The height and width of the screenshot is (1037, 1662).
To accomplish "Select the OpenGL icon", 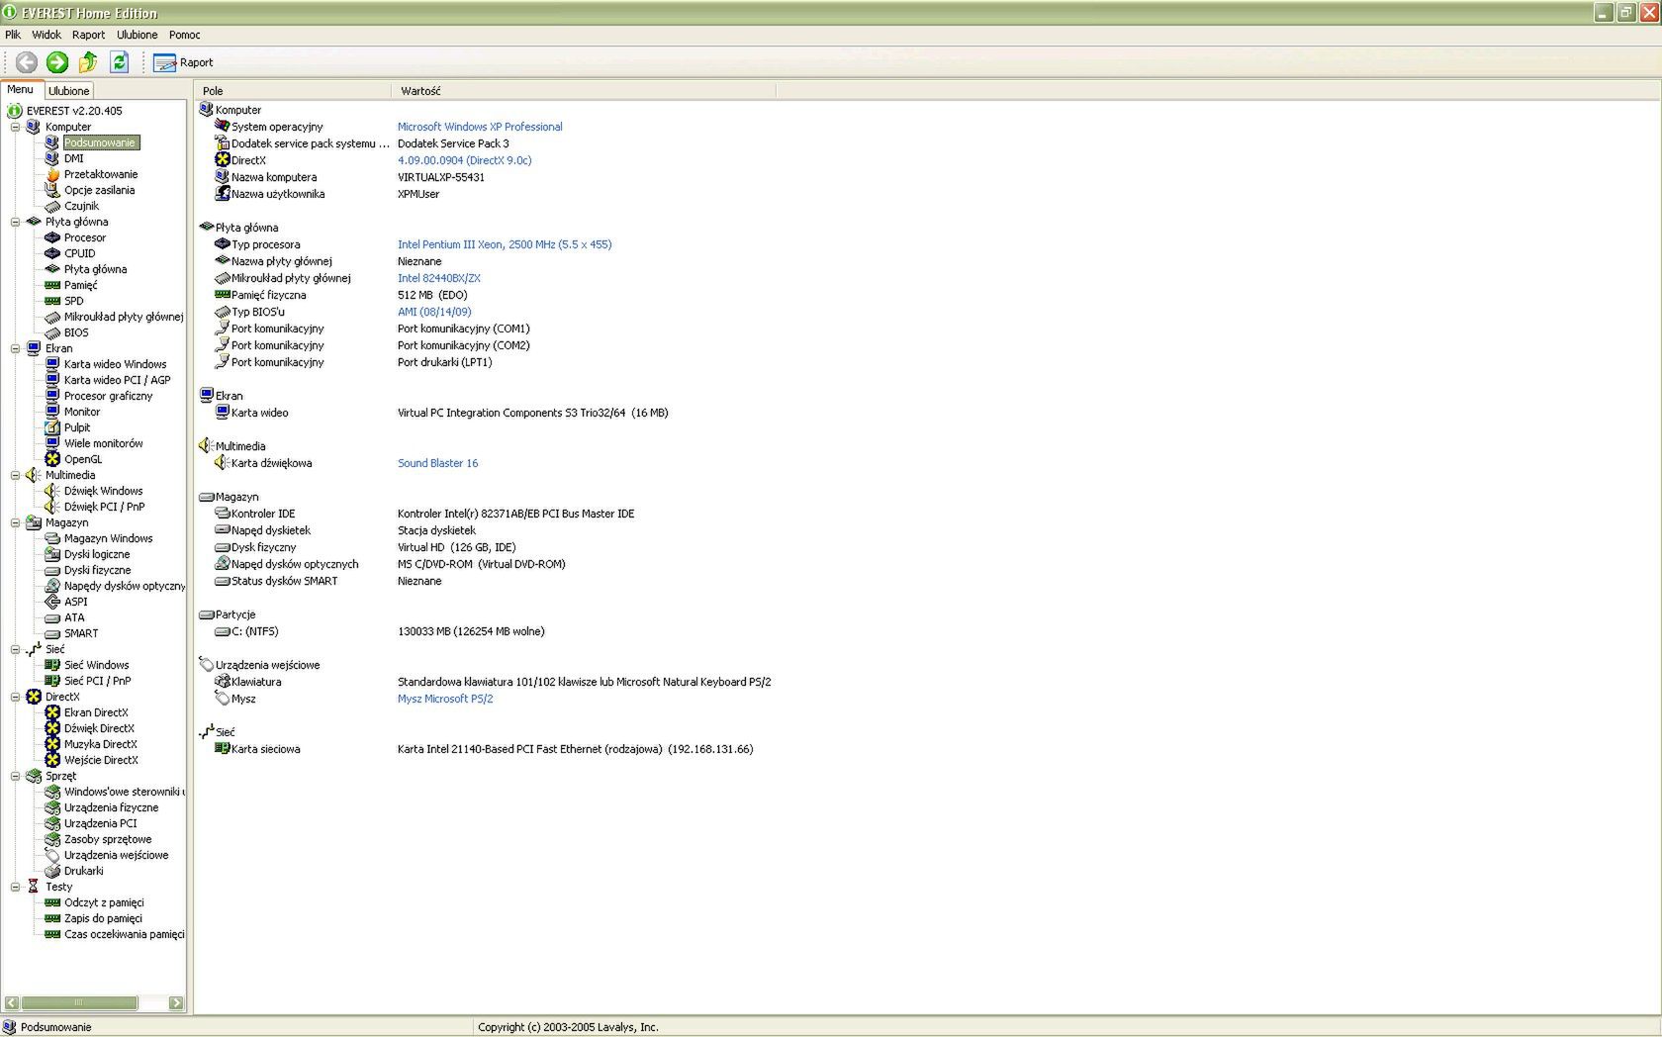I will click(x=52, y=459).
